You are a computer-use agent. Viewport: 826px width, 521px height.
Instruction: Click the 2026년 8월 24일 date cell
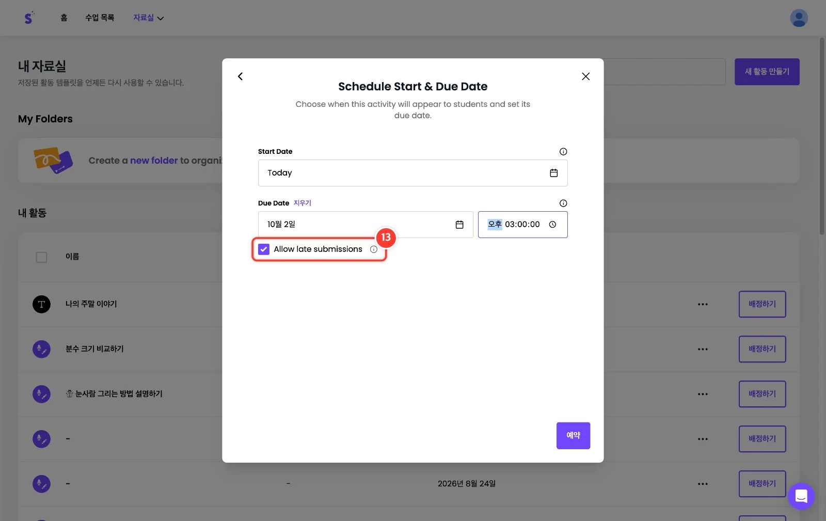467,484
